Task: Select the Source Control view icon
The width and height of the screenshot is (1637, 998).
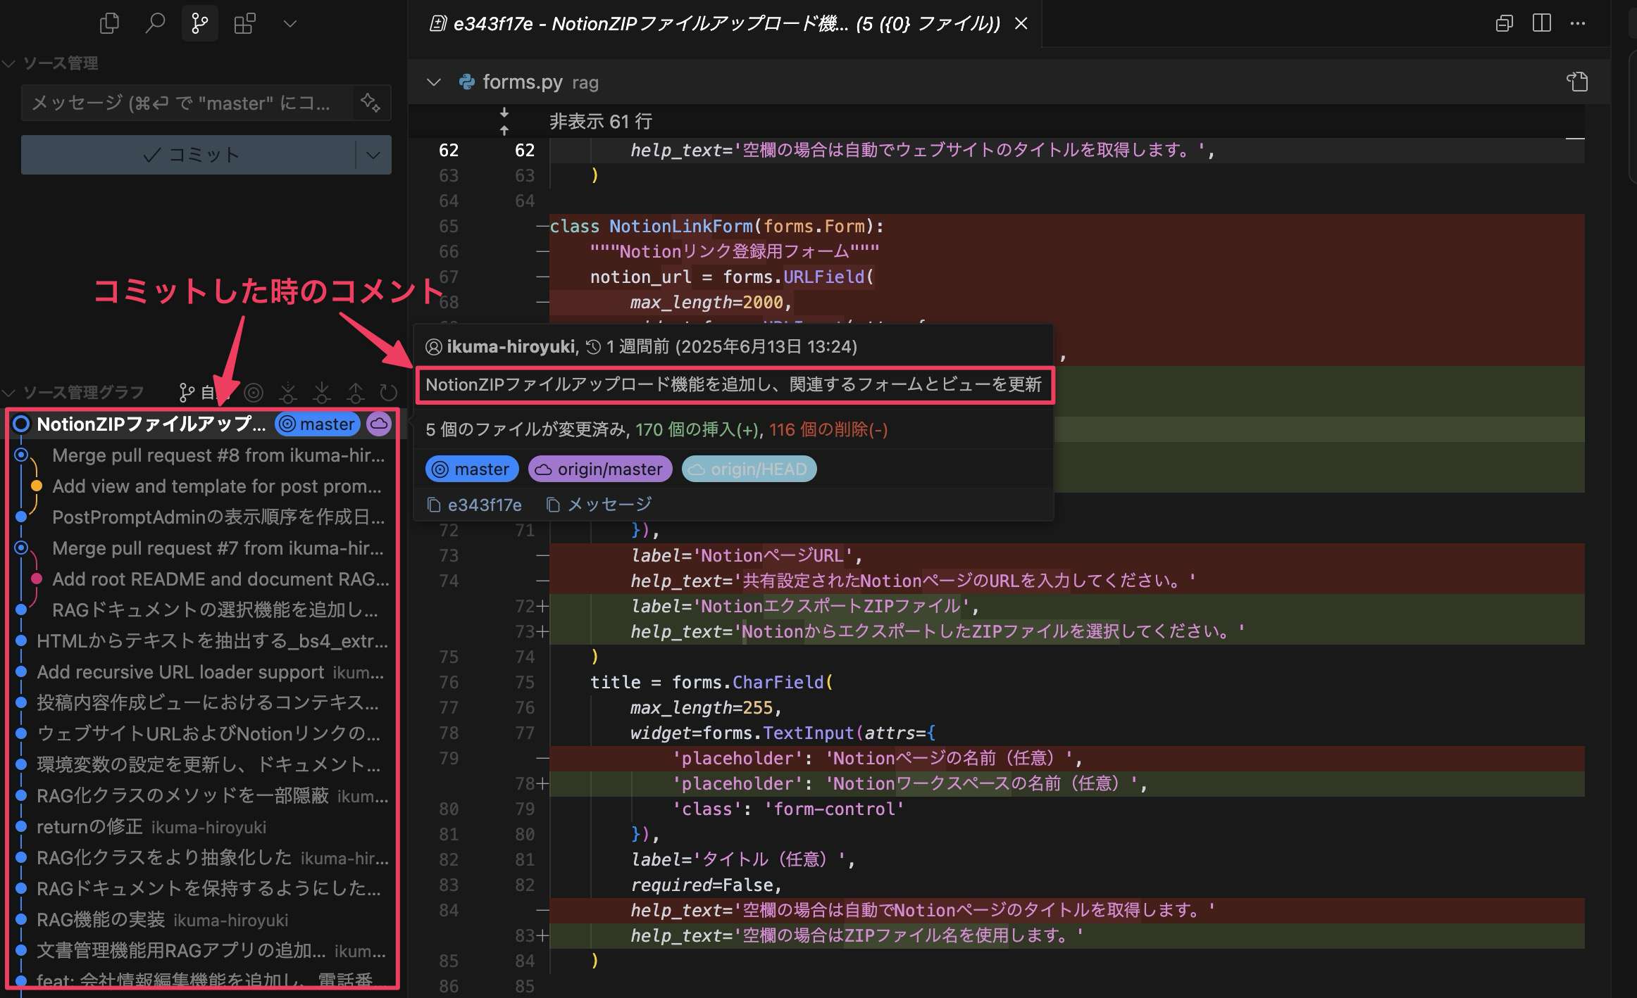Action: click(x=200, y=23)
